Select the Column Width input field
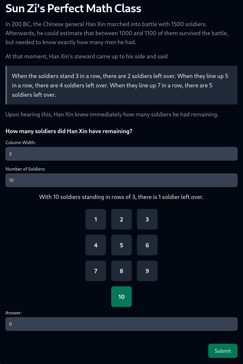Image resolution: width=243 pixels, height=364 pixels. point(121,154)
